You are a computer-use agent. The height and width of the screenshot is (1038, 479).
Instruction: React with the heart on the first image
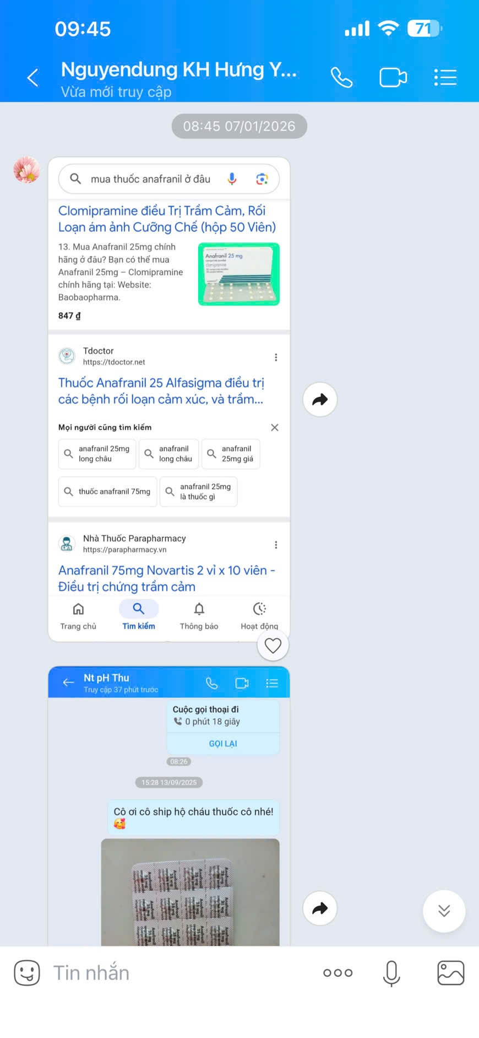tap(273, 646)
